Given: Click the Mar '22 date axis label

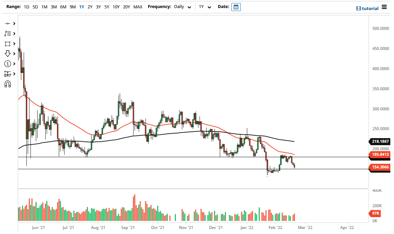Looking at the screenshot, I should [x=305, y=228].
